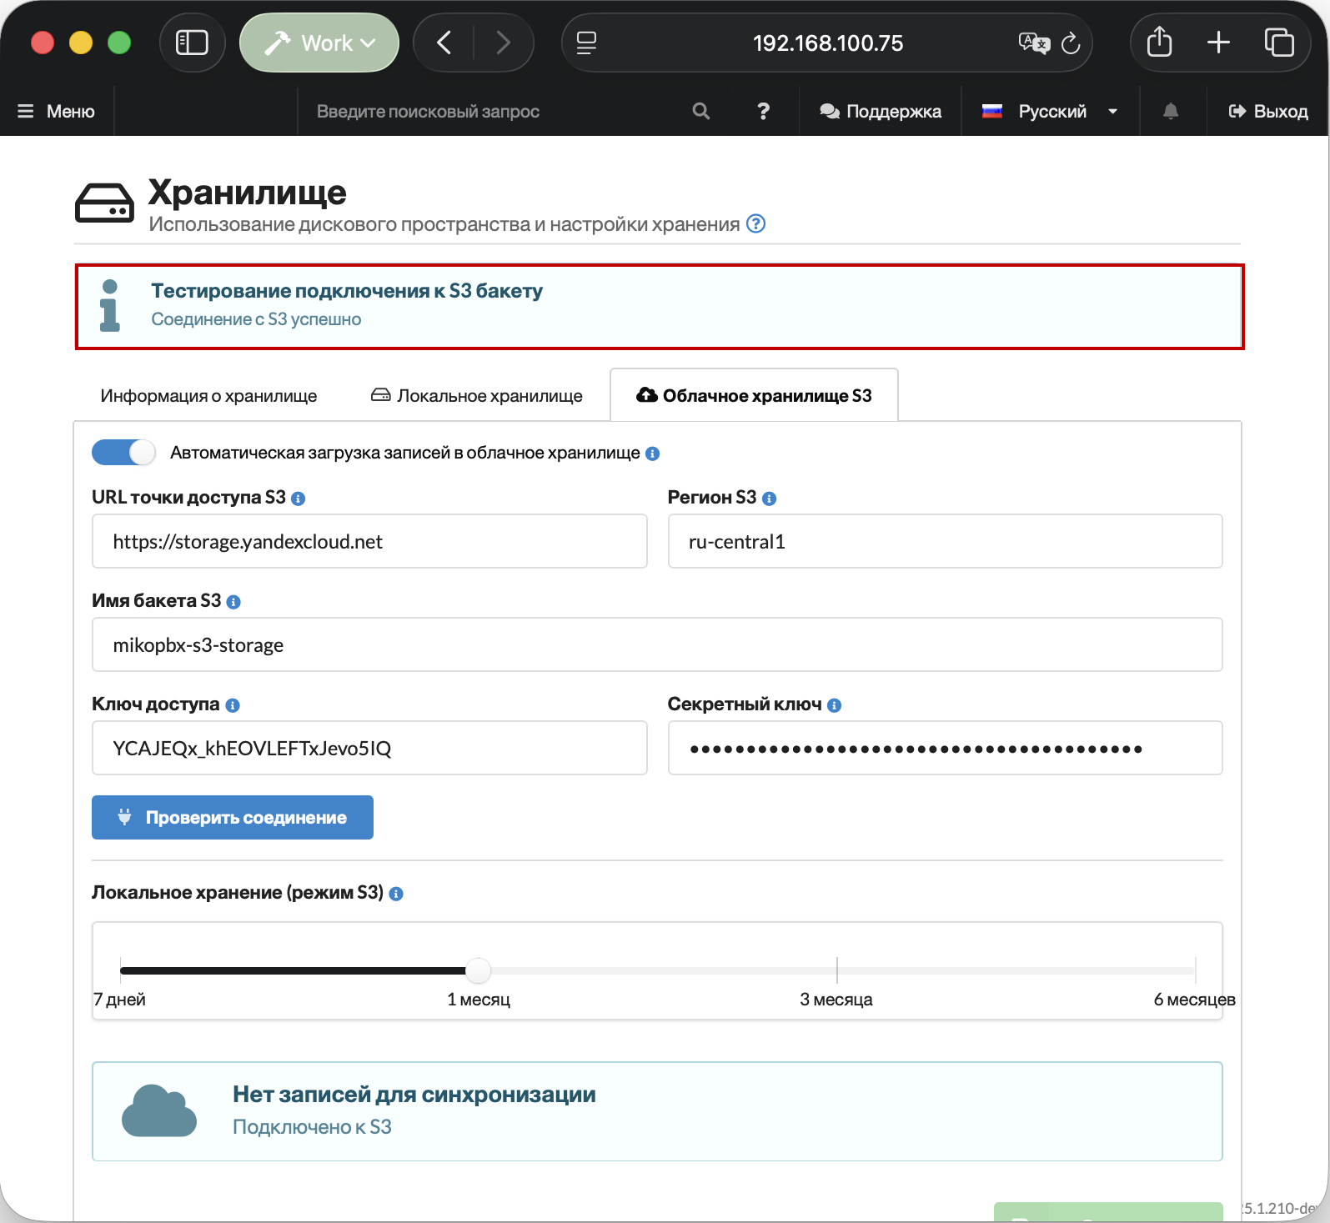This screenshot has width=1330, height=1223.
Task: Click info icon next to Имя бакета S3
Action: (x=233, y=602)
